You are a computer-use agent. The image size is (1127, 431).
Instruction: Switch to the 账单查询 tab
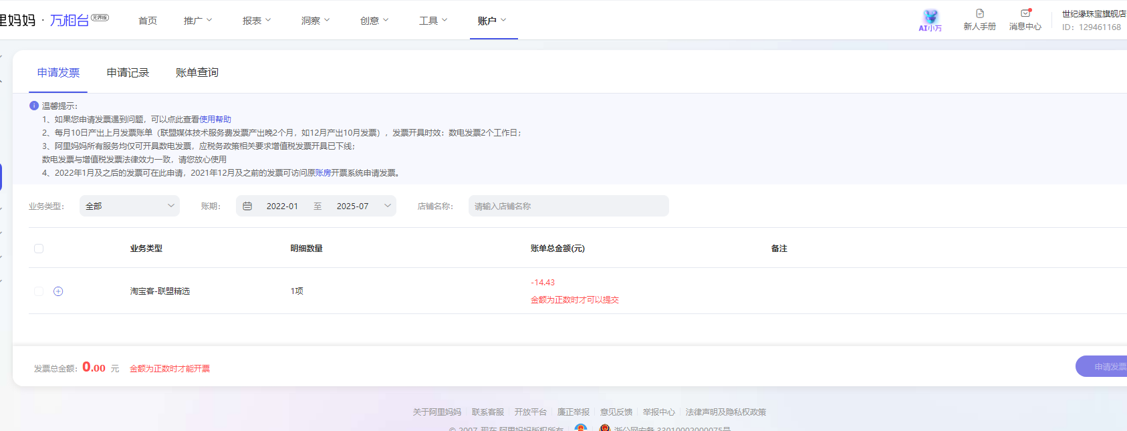pos(197,73)
